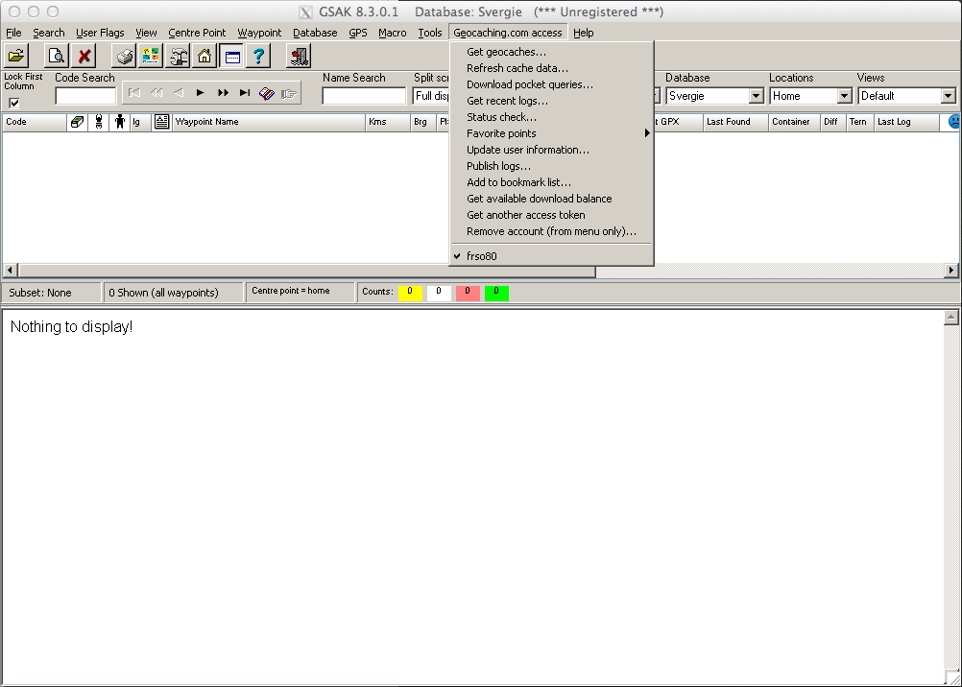The image size is (962, 687).
Task: Open the Macro menu
Action: pyautogui.click(x=392, y=33)
